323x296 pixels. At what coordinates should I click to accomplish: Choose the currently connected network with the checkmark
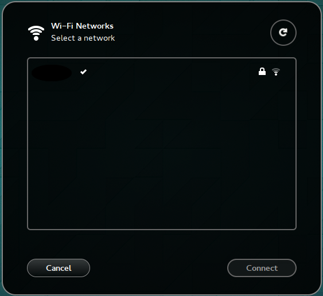point(162,72)
